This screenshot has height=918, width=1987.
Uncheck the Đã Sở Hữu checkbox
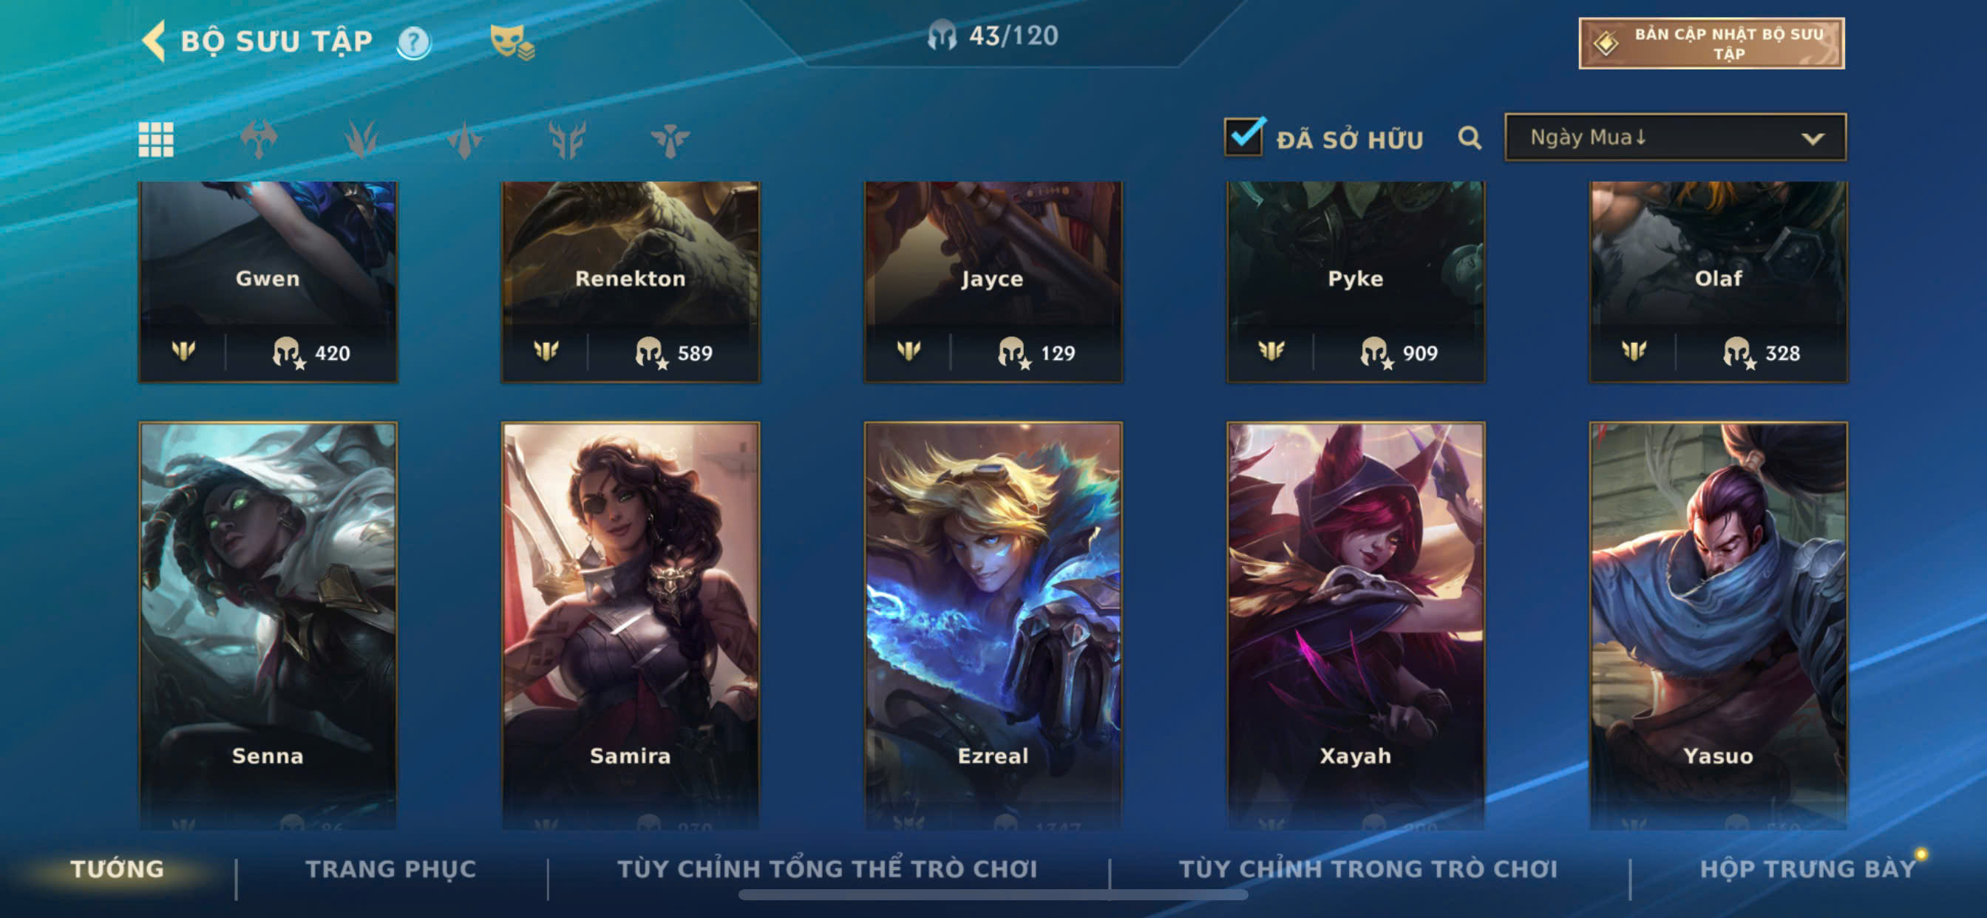[x=1243, y=137]
